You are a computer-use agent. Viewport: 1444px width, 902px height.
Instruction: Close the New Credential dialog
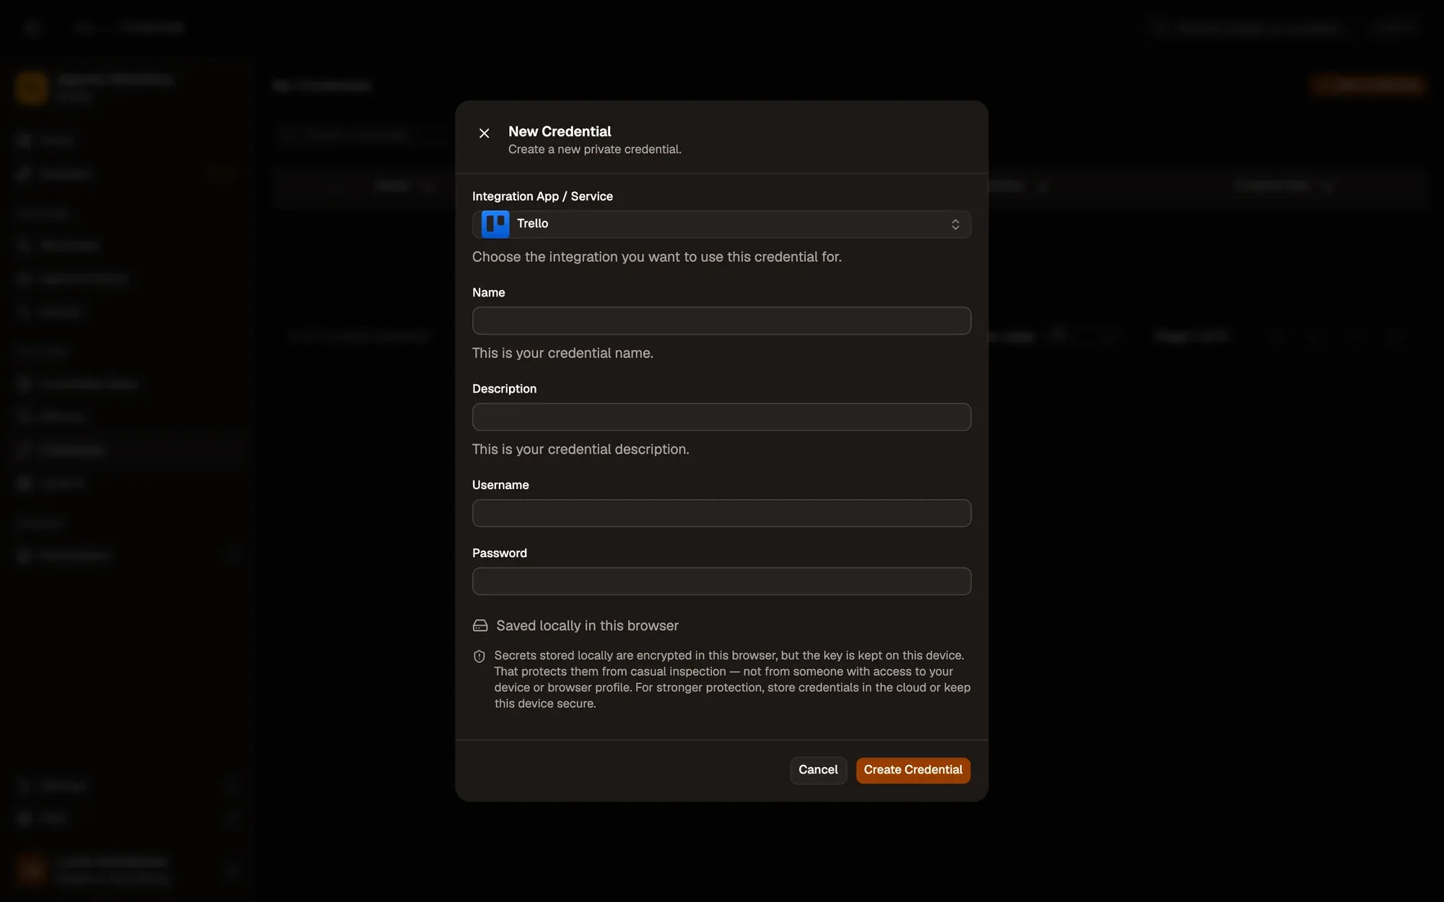coord(484,133)
